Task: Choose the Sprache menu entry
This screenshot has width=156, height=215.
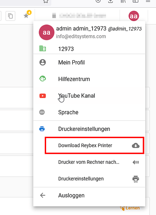Action: [89, 112]
